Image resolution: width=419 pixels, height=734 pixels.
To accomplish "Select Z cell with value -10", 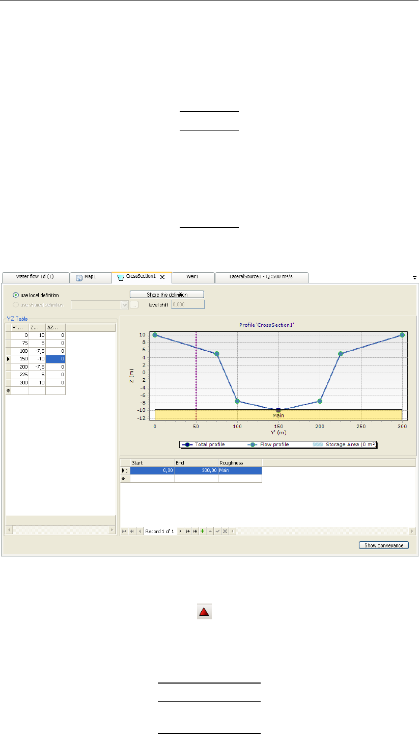I will (x=37, y=359).
